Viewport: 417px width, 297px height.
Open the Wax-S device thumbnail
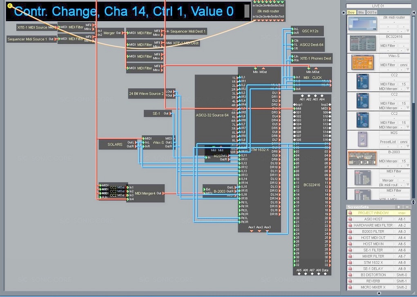(362, 62)
